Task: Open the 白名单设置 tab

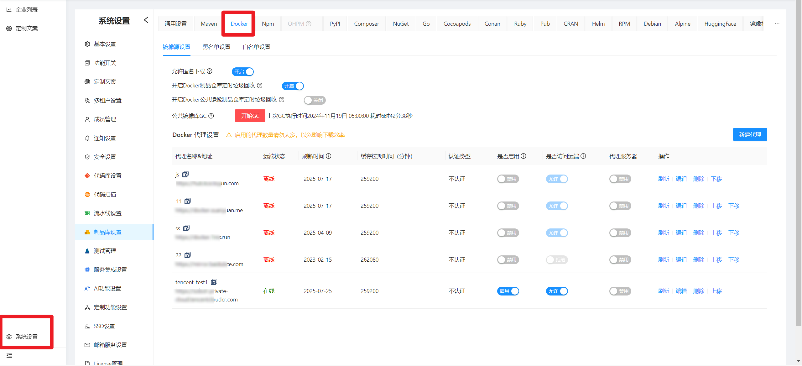Action: 256,47
